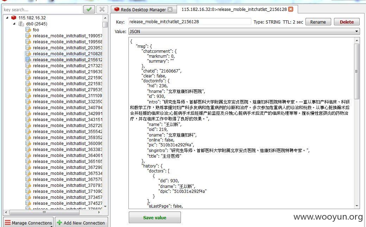
Task: Click key icon beside release_mobile_initchatlist_199057
Action: click(x=28, y=36)
